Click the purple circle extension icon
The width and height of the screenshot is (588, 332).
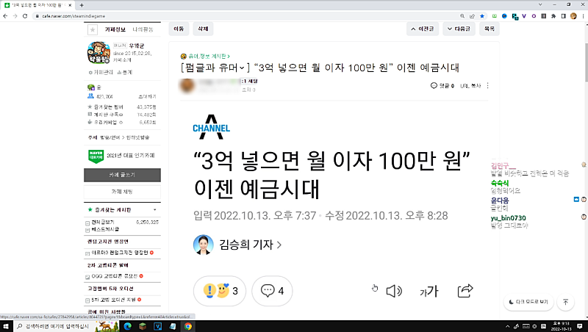[x=534, y=16]
